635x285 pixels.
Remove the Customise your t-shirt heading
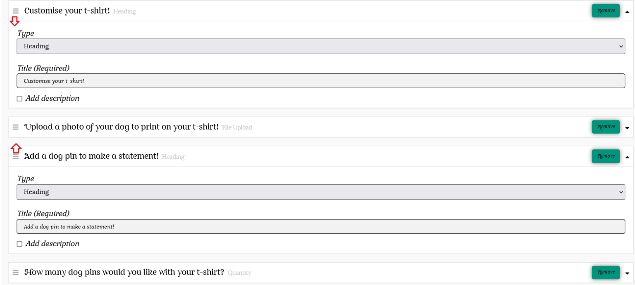click(x=606, y=11)
